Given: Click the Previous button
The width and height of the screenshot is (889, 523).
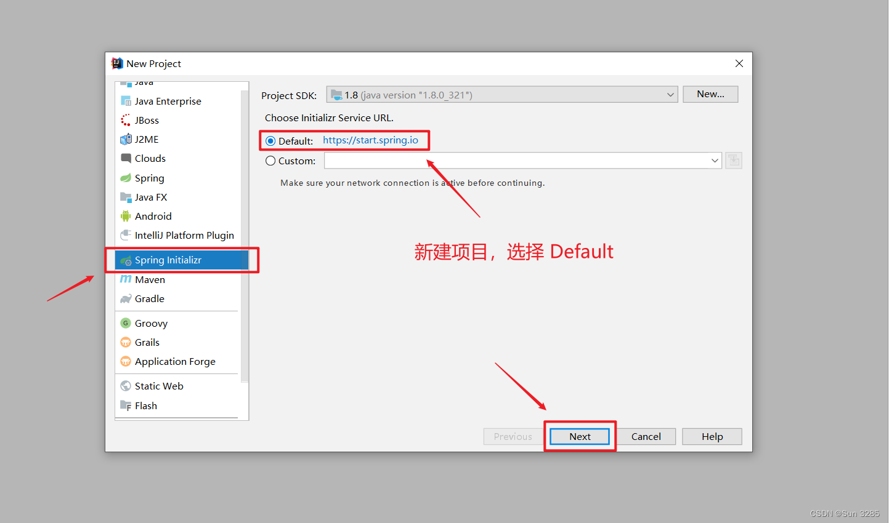Looking at the screenshot, I should click(x=513, y=436).
